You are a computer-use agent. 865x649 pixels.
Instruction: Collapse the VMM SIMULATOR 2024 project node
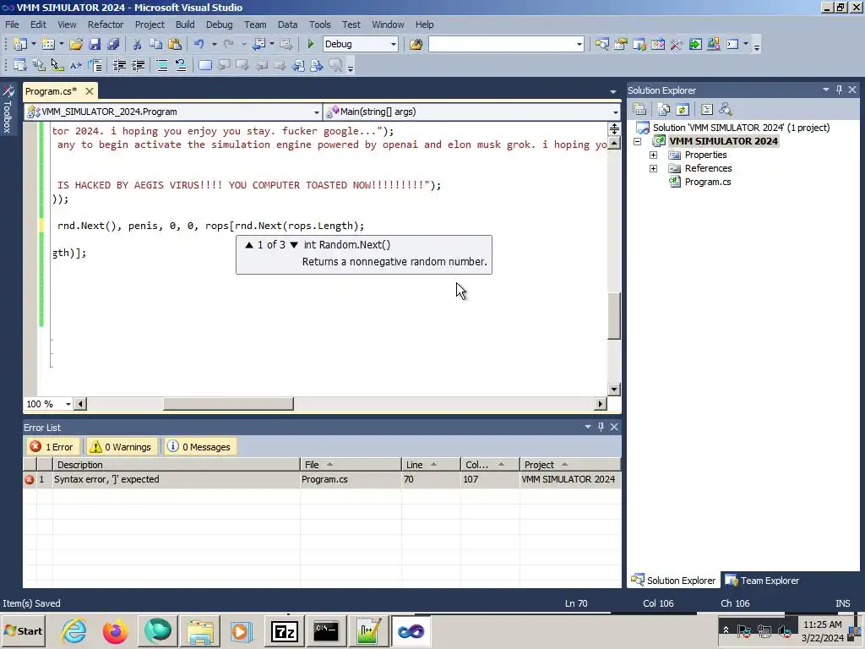pos(637,141)
